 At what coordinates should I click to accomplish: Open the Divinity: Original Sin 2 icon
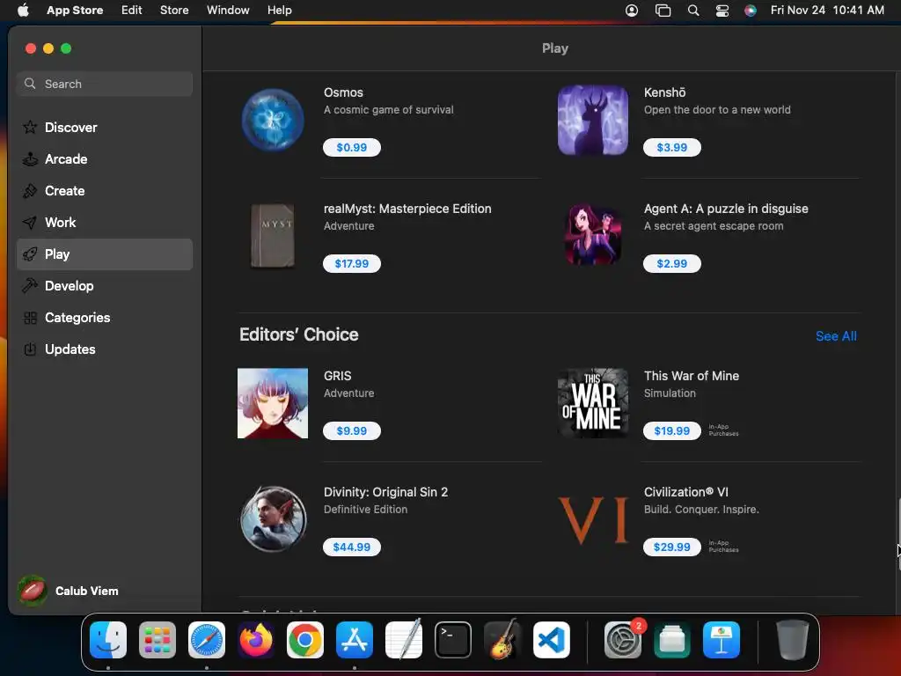[x=273, y=519]
